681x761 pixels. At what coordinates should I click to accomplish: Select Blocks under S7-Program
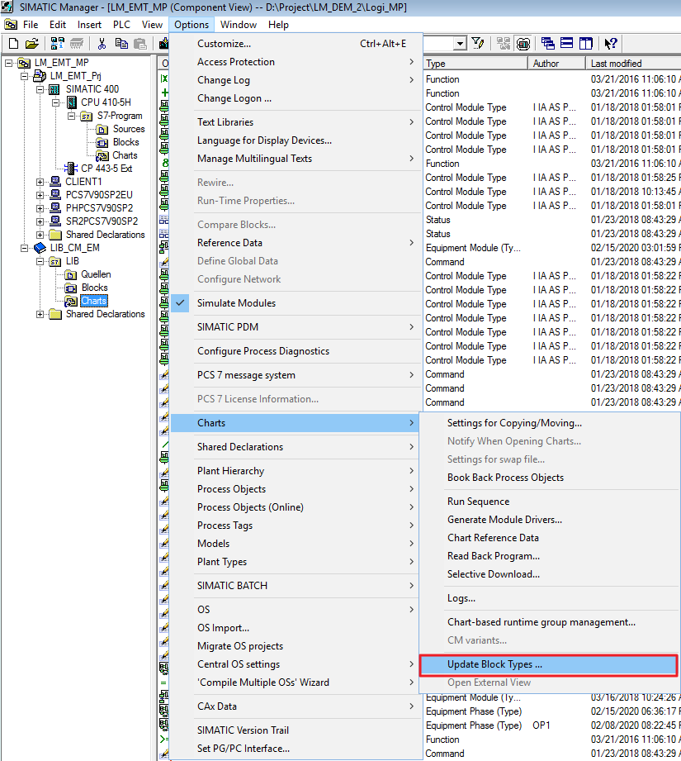[x=125, y=142]
